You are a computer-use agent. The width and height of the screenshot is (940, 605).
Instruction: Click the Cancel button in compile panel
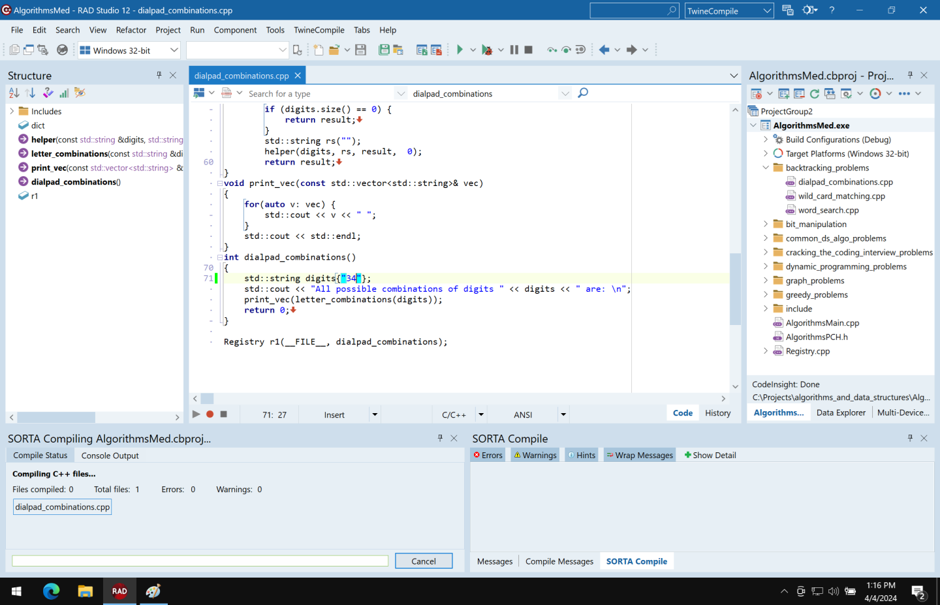pyautogui.click(x=423, y=561)
